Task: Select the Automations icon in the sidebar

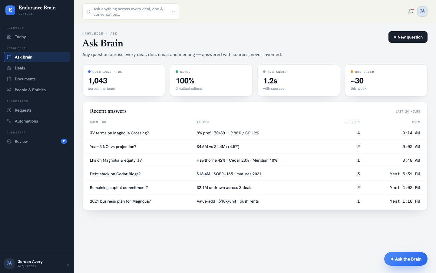Action: coord(9,121)
